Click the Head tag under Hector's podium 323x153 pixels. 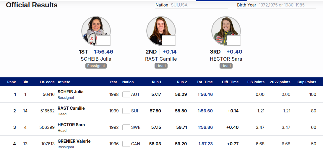[226, 66]
